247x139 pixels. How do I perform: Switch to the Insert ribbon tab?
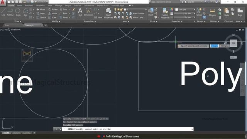[x=19, y=5]
